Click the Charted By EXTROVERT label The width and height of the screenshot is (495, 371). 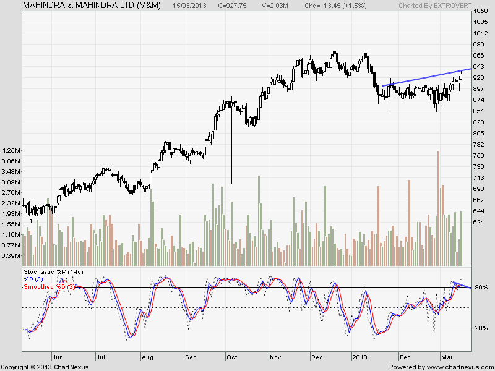click(x=435, y=6)
